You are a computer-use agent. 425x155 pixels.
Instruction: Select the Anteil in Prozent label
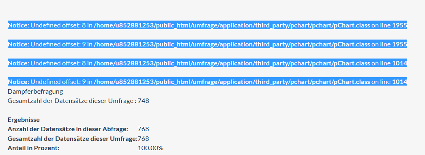[33, 148]
